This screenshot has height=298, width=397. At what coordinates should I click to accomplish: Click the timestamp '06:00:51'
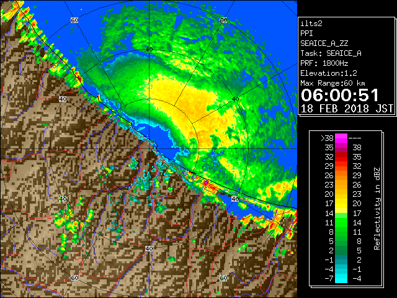click(339, 95)
